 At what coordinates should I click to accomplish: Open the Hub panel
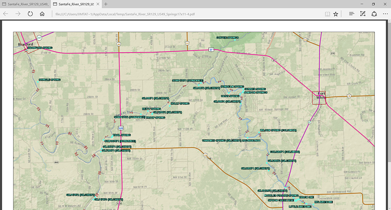(x=351, y=14)
